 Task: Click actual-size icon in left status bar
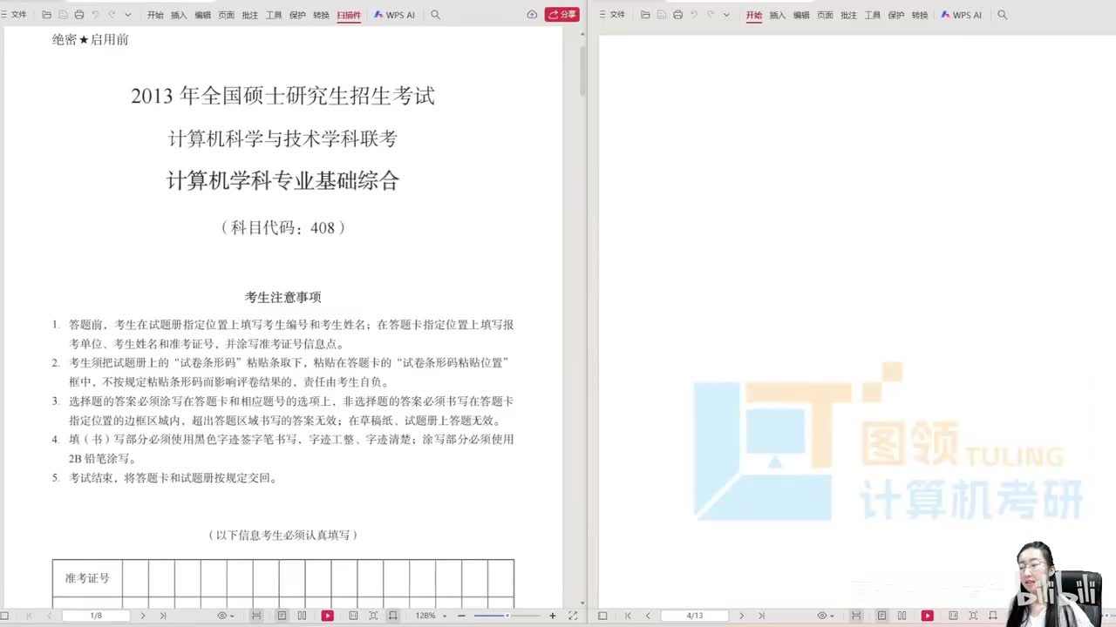(353, 616)
